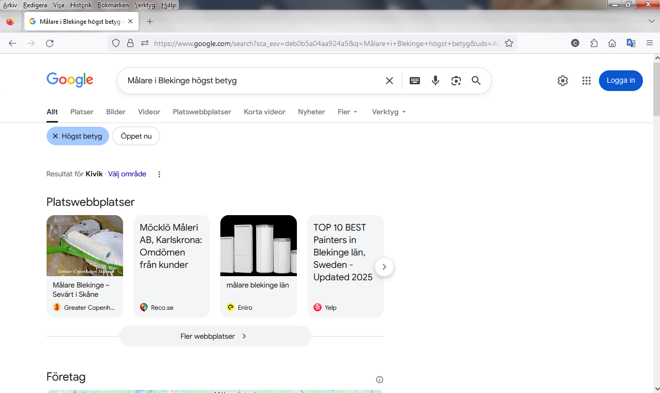The image size is (660, 393).
Task: Open Google settings gear icon
Action: coord(563,81)
